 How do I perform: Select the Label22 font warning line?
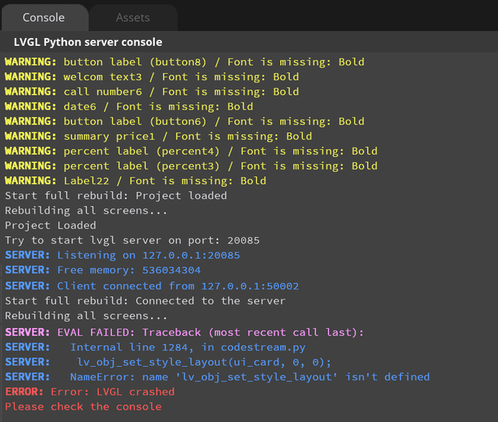pos(135,180)
